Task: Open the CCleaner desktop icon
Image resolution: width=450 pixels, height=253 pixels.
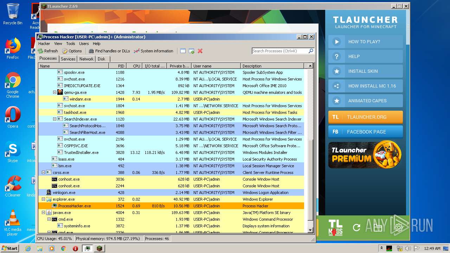Action: [13, 186]
